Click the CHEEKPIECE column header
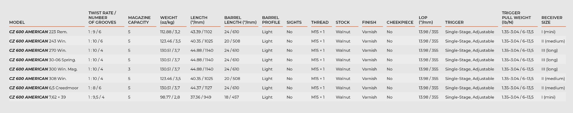The height and width of the screenshot is (113, 573). tap(400, 22)
